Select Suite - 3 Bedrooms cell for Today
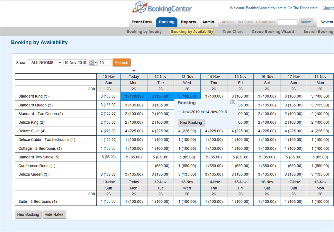 tap(134, 201)
